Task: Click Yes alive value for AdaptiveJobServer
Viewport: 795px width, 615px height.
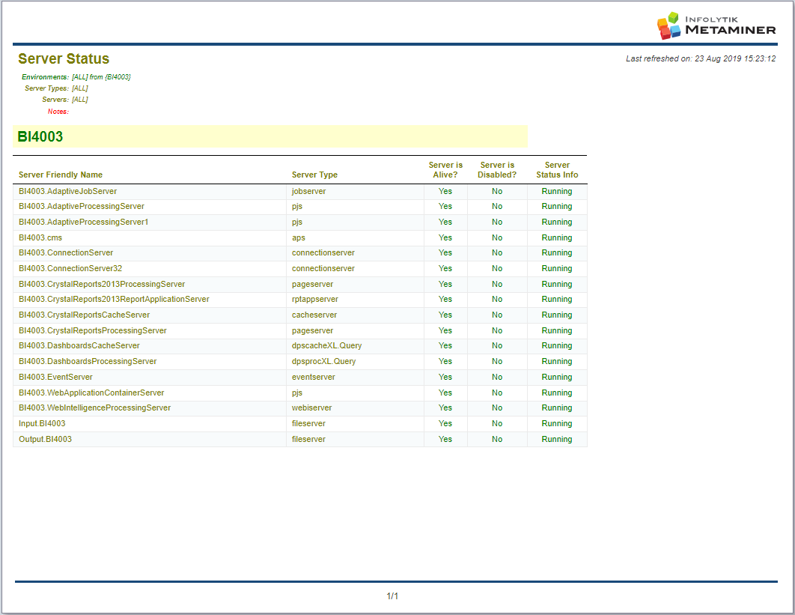Action: 445,191
